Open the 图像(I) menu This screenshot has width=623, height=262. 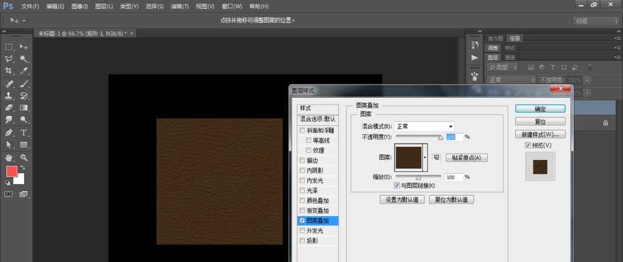click(80, 6)
